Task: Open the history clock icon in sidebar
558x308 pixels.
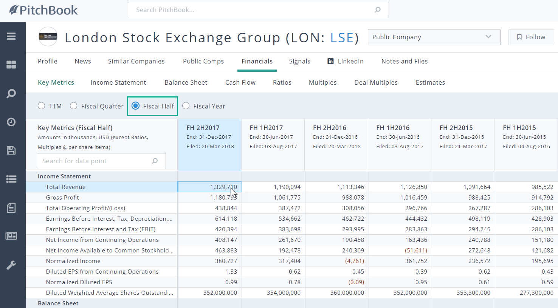Action: point(11,122)
